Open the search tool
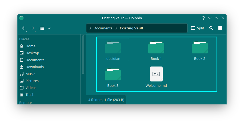Image resolution: width=244 pixels, height=125 pixels. point(211,28)
